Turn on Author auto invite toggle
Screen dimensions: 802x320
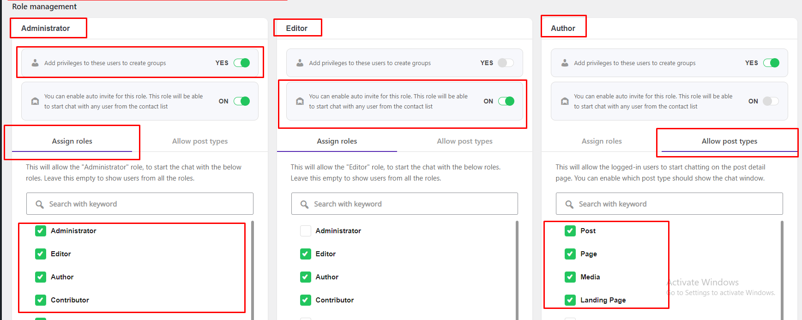coord(770,101)
